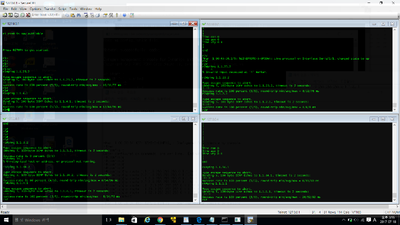Image resolution: width=400 pixels, height=225 pixels.
Task: Click 'Telnet: 127.0.0.1' in status bar
Action: click(x=289, y=212)
